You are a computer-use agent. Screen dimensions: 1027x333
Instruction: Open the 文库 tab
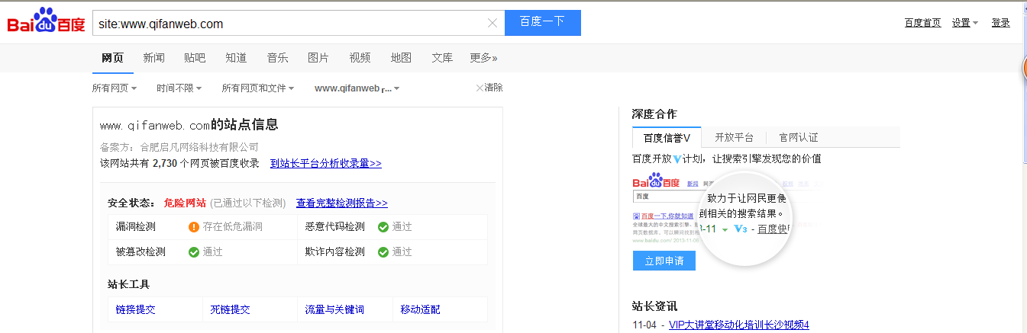point(442,57)
